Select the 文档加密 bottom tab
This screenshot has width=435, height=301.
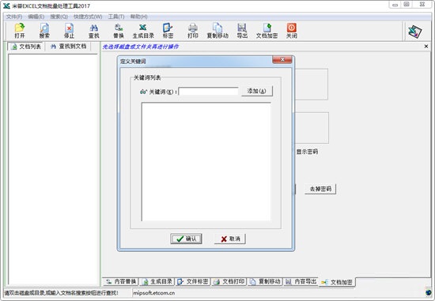coord(337,282)
